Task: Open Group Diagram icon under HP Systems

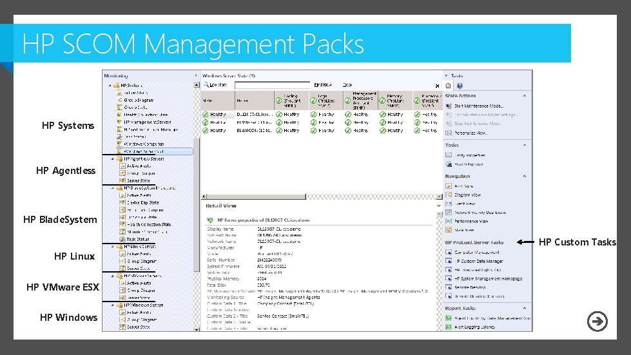Action: pos(119,100)
